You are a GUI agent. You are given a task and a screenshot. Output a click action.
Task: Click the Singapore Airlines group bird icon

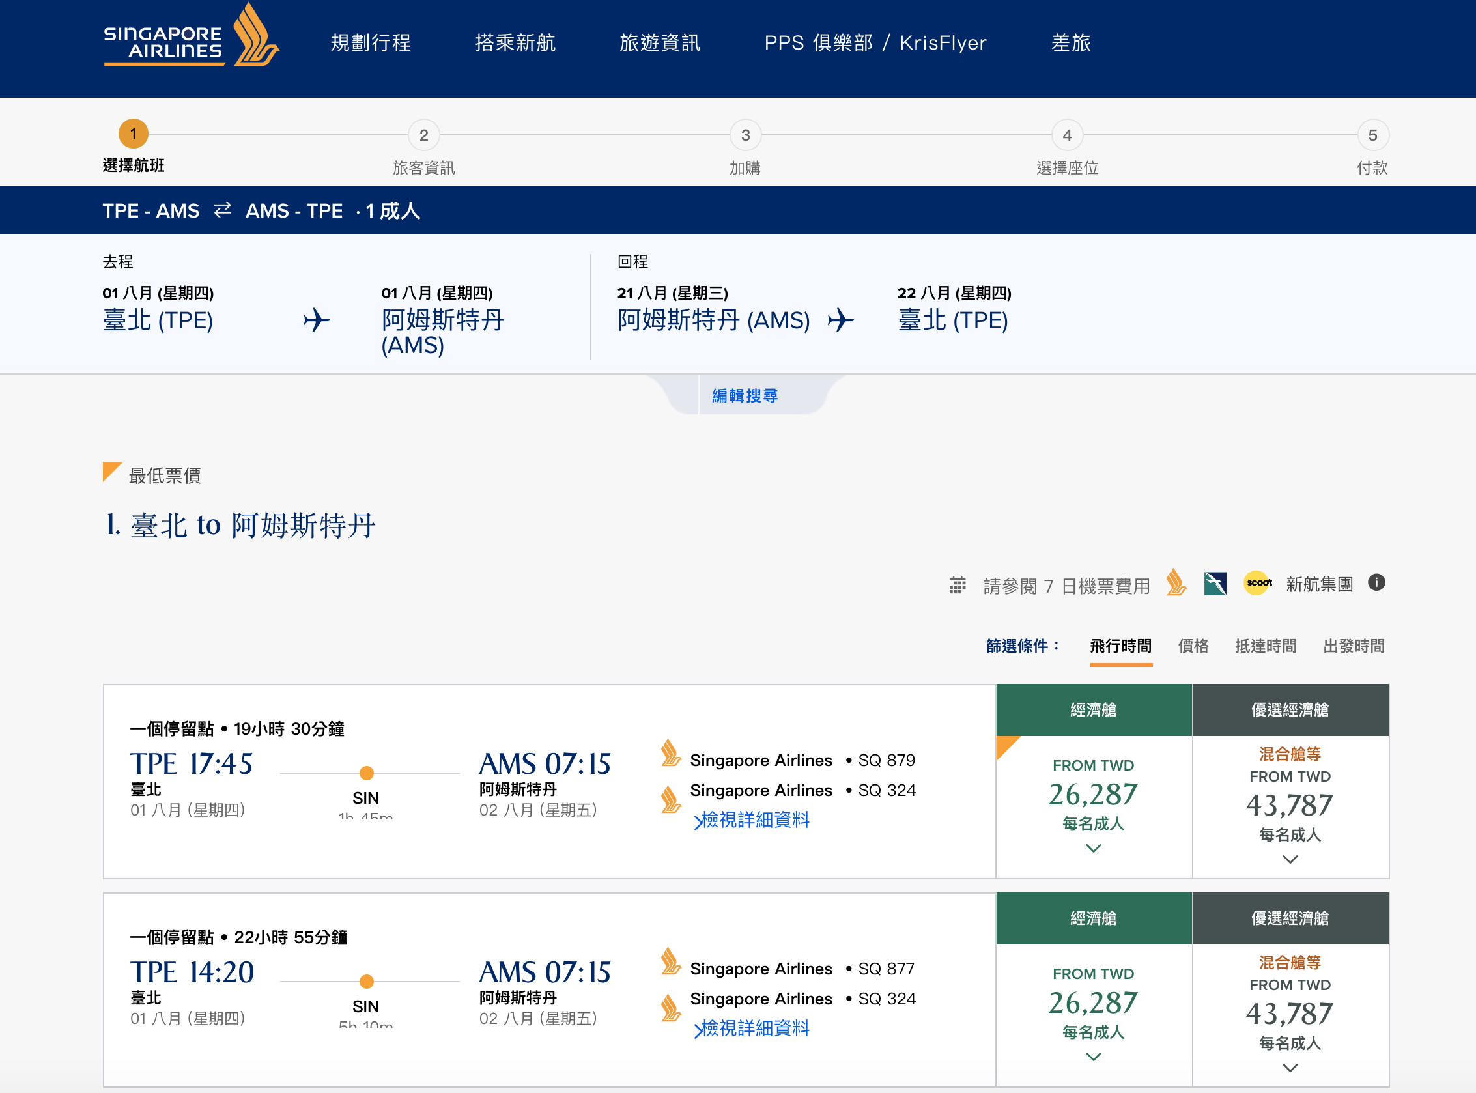1176,582
